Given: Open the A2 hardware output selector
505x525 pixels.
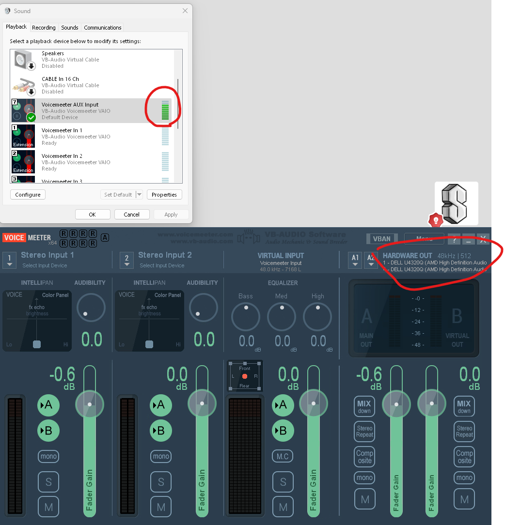Looking at the screenshot, I should click(371, 260).
